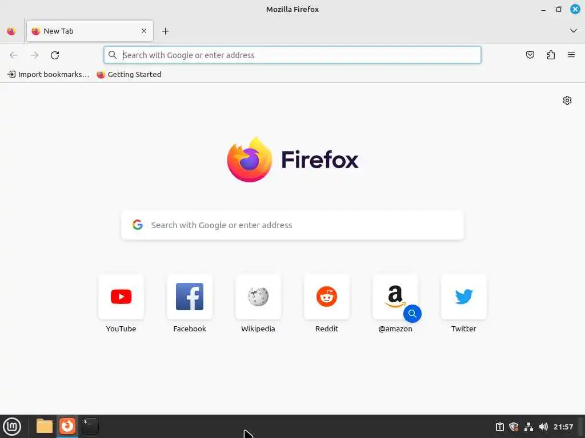Open the Extensions puzzle icon
This screenshot has width=585, height=438.
[551, 55]
